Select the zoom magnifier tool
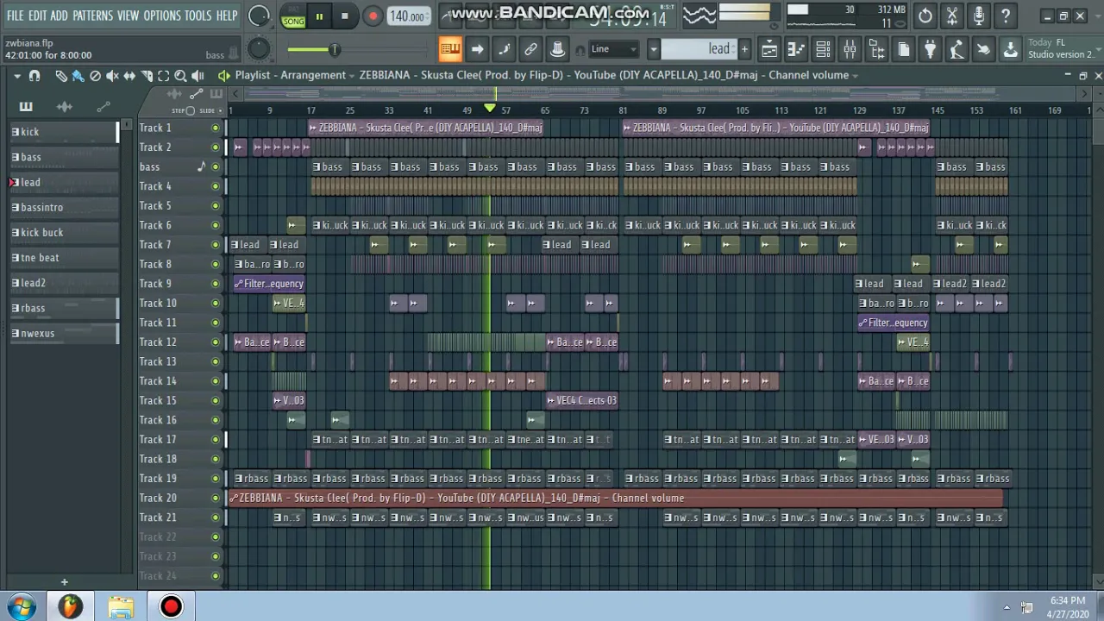The image size is (1104, 621). [x=180, y=76]
